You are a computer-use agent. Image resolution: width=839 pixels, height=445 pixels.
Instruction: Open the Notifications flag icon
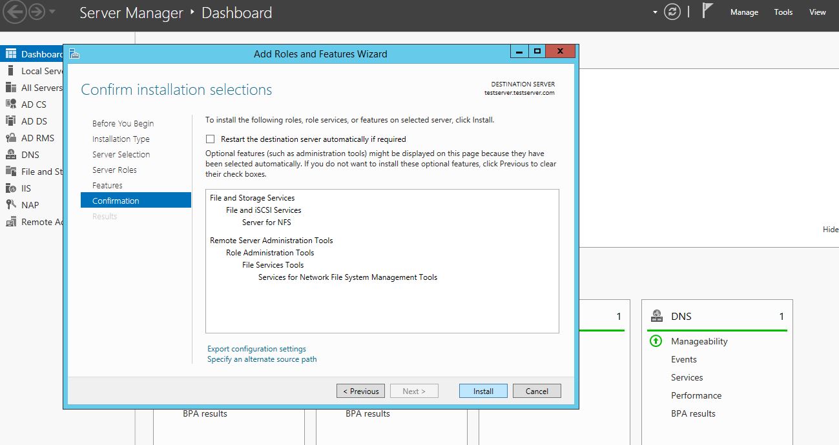pyautogui.click(x=707, y=12)
